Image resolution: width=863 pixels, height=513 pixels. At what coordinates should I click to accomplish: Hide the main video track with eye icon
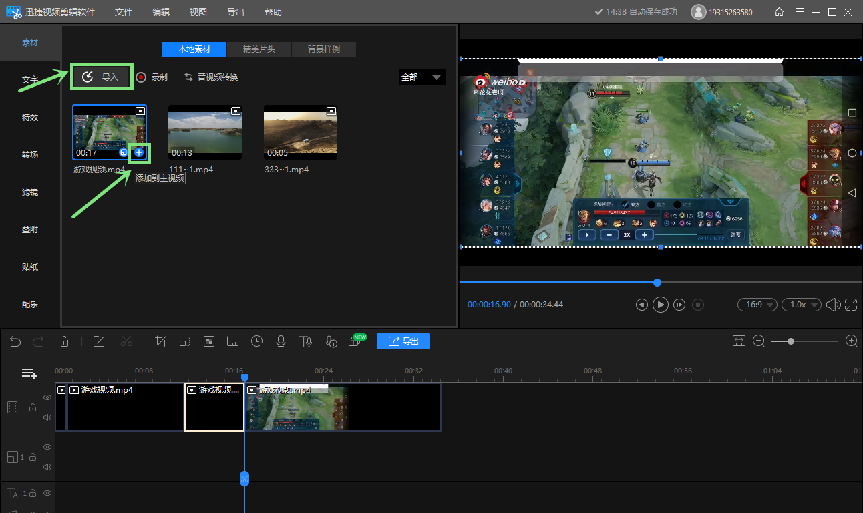[x=47, y=397]
